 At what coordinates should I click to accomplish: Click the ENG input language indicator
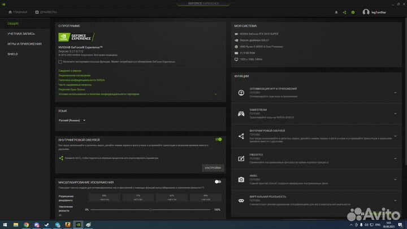click(378, 224)
